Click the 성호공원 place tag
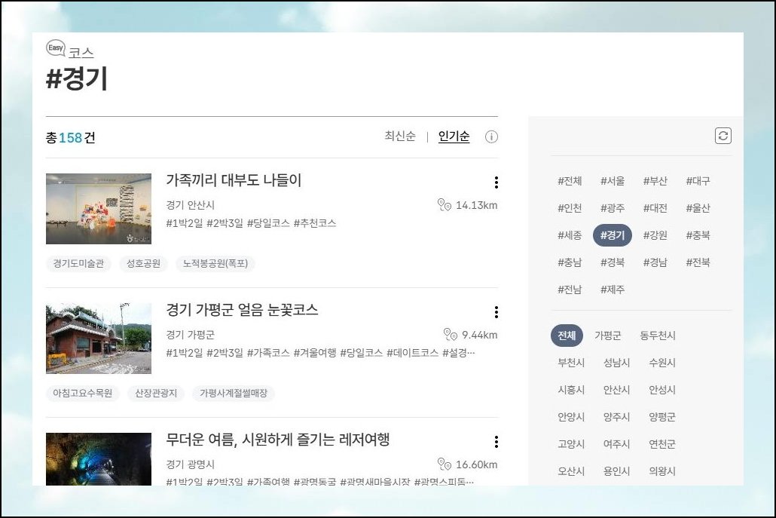 coord(143,263)
